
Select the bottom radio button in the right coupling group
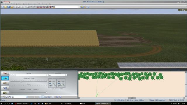[x=59, y=86]
